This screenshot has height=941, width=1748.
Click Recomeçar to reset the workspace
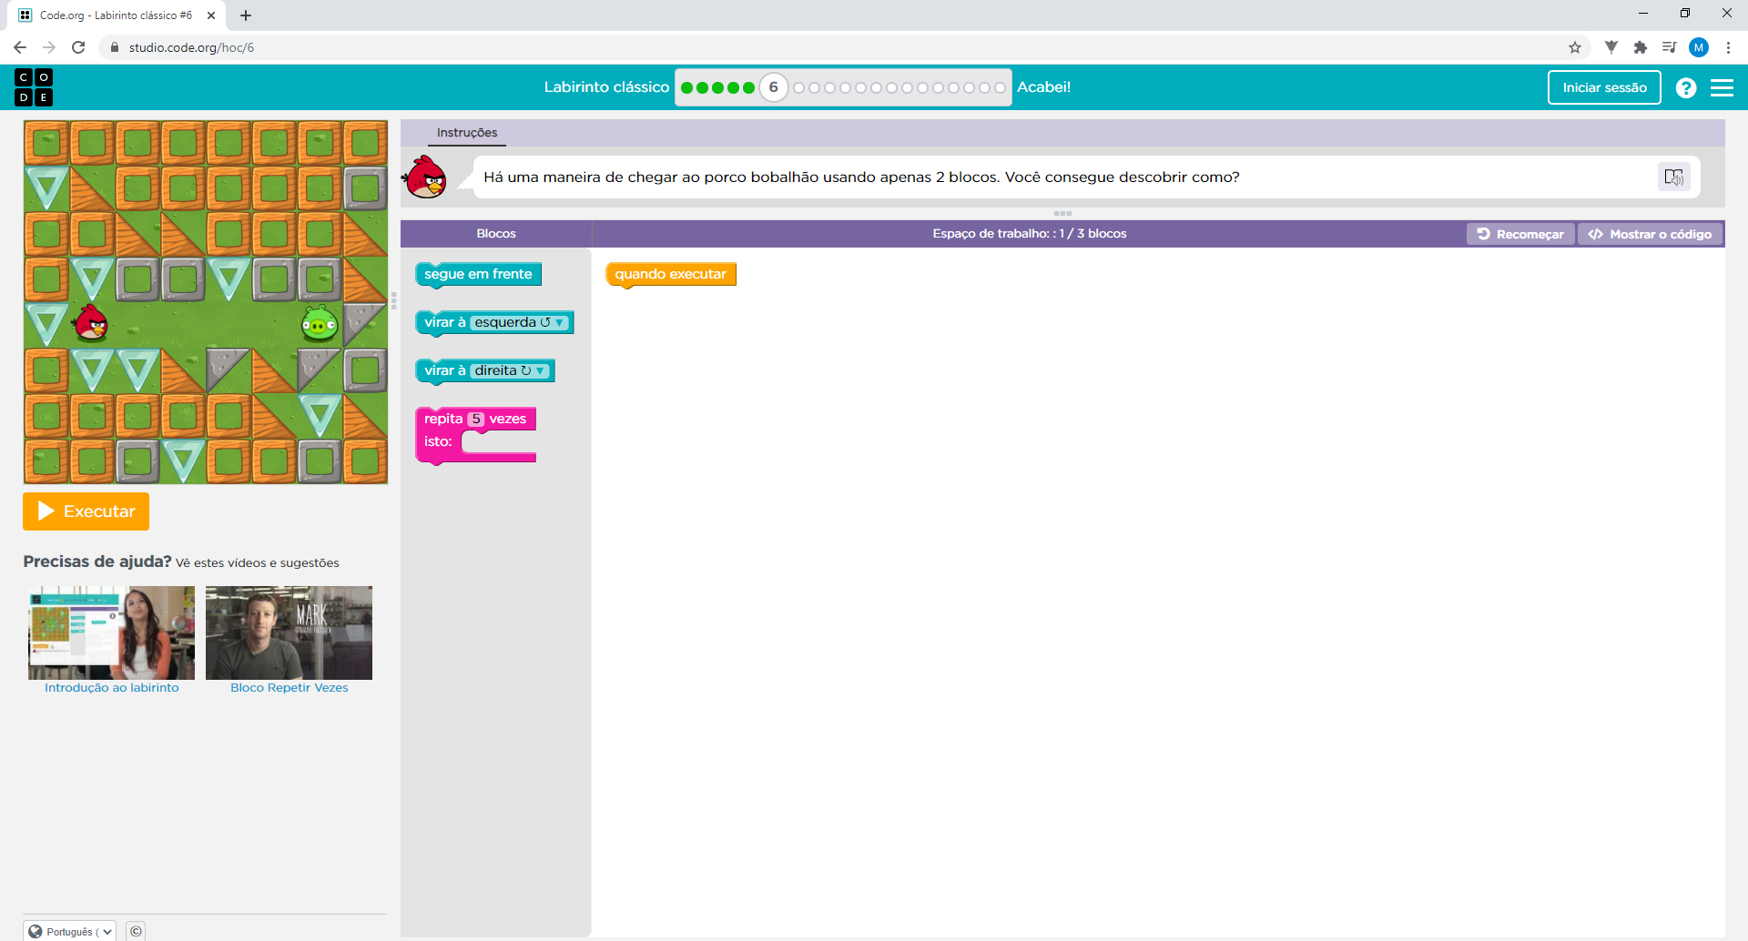(x=1520, y=234)
